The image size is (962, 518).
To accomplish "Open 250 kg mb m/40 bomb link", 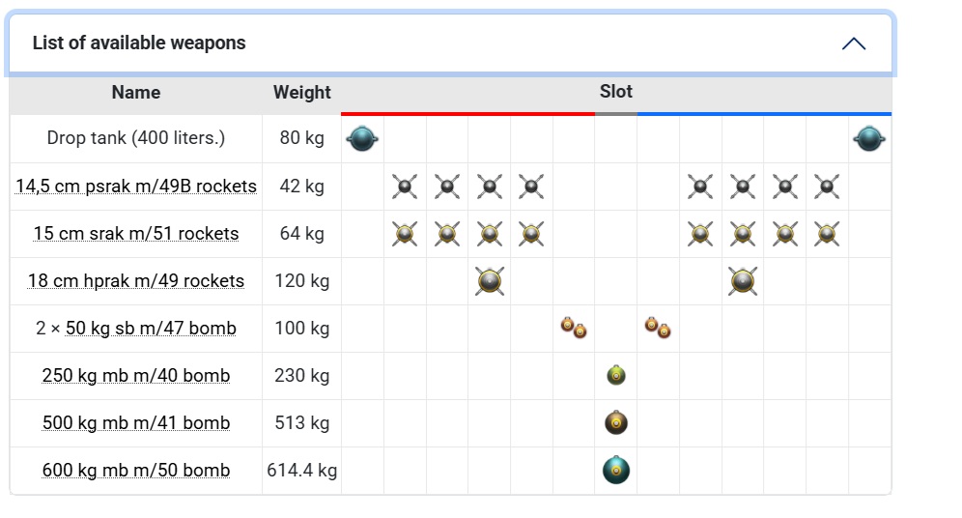I will 136,376.
